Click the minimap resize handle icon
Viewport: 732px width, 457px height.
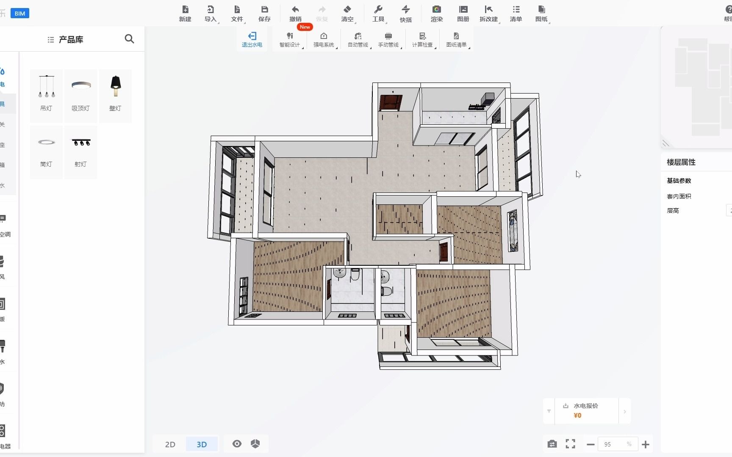pyautogui.click(x=666, y=143)
